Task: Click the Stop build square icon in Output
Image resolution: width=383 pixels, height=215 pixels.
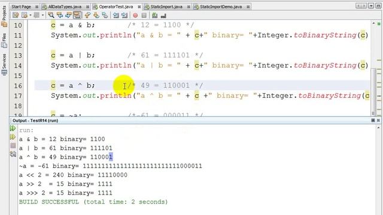Action: [13, 146]
